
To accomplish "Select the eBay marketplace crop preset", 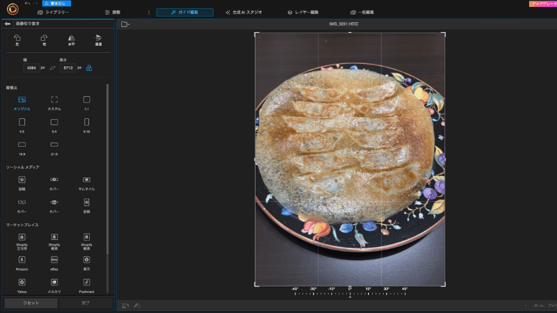I will click(x=54, y=263).
